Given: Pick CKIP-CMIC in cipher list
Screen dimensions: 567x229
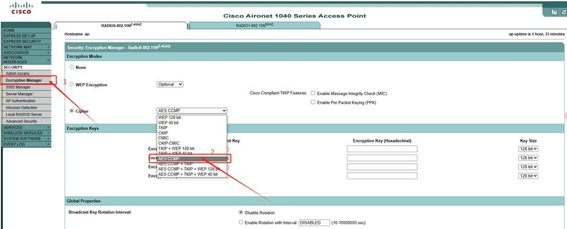Looking at the screenshot, I should point(191,143).
